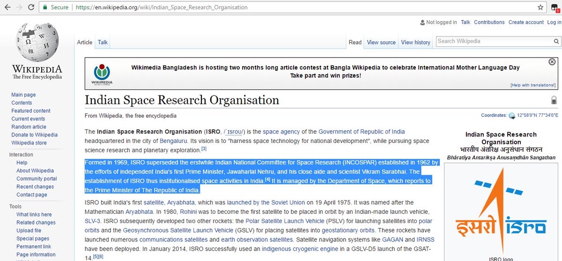Open Featured content link
The width and height of the screenshot is (562, 261).
click(31, 111)
